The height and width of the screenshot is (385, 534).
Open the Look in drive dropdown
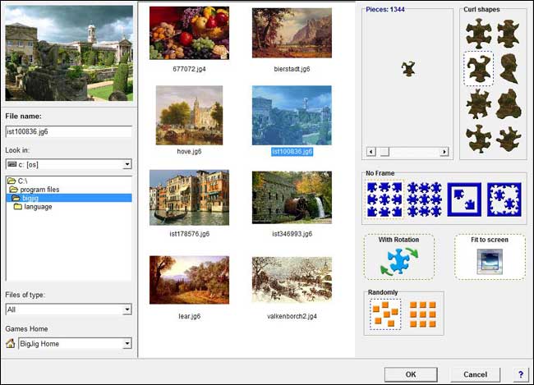click(x=127, y=163)
